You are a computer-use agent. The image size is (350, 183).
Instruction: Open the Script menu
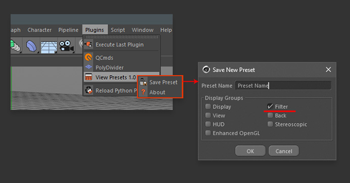118,30
